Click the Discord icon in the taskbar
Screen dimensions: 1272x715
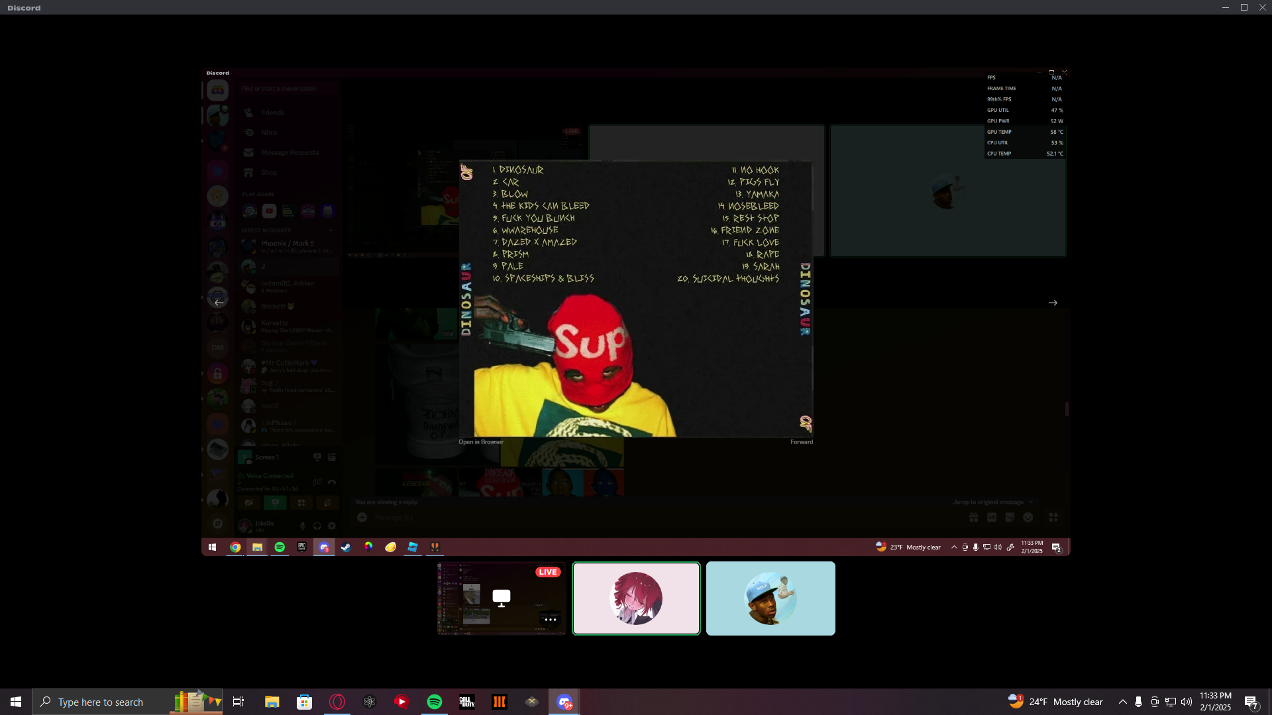coord(564,702)
